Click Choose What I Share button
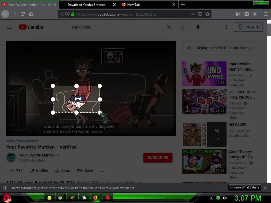The height and width of the screenshot is (203, 271). click(x=245, y=187)
